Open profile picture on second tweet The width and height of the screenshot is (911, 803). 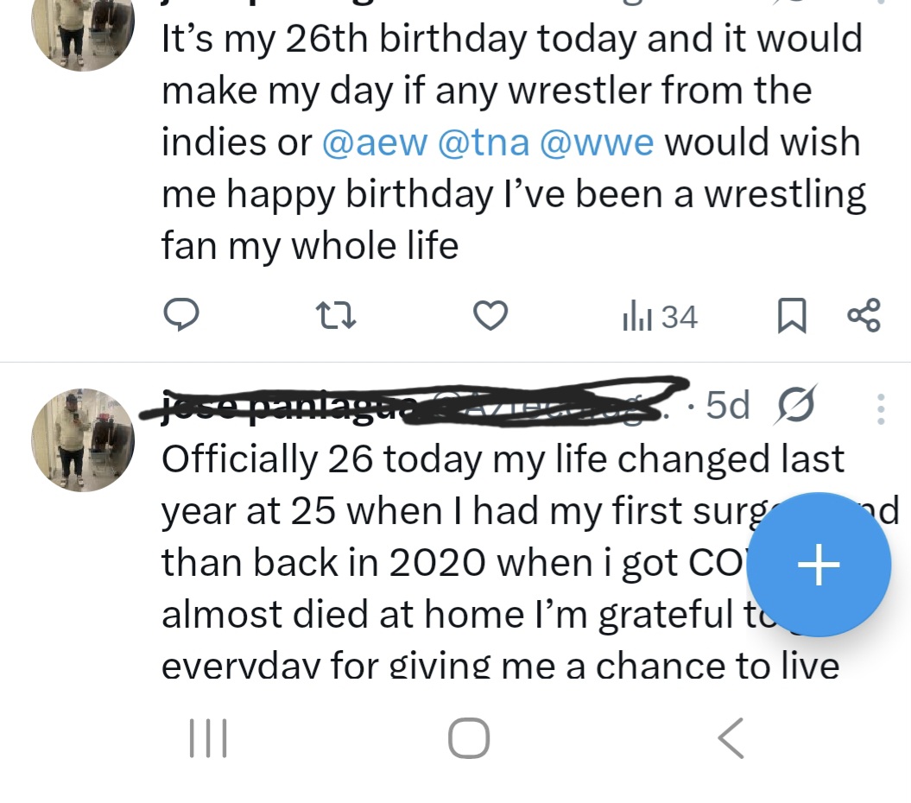pyautogui.click(x=83, y=440)
